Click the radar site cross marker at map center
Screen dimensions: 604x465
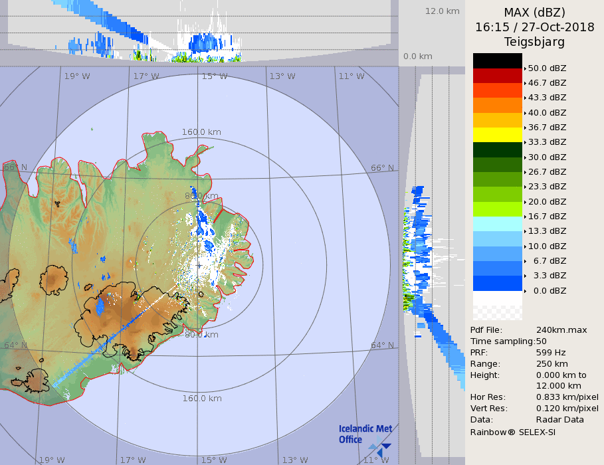click(x=199, y=266)
